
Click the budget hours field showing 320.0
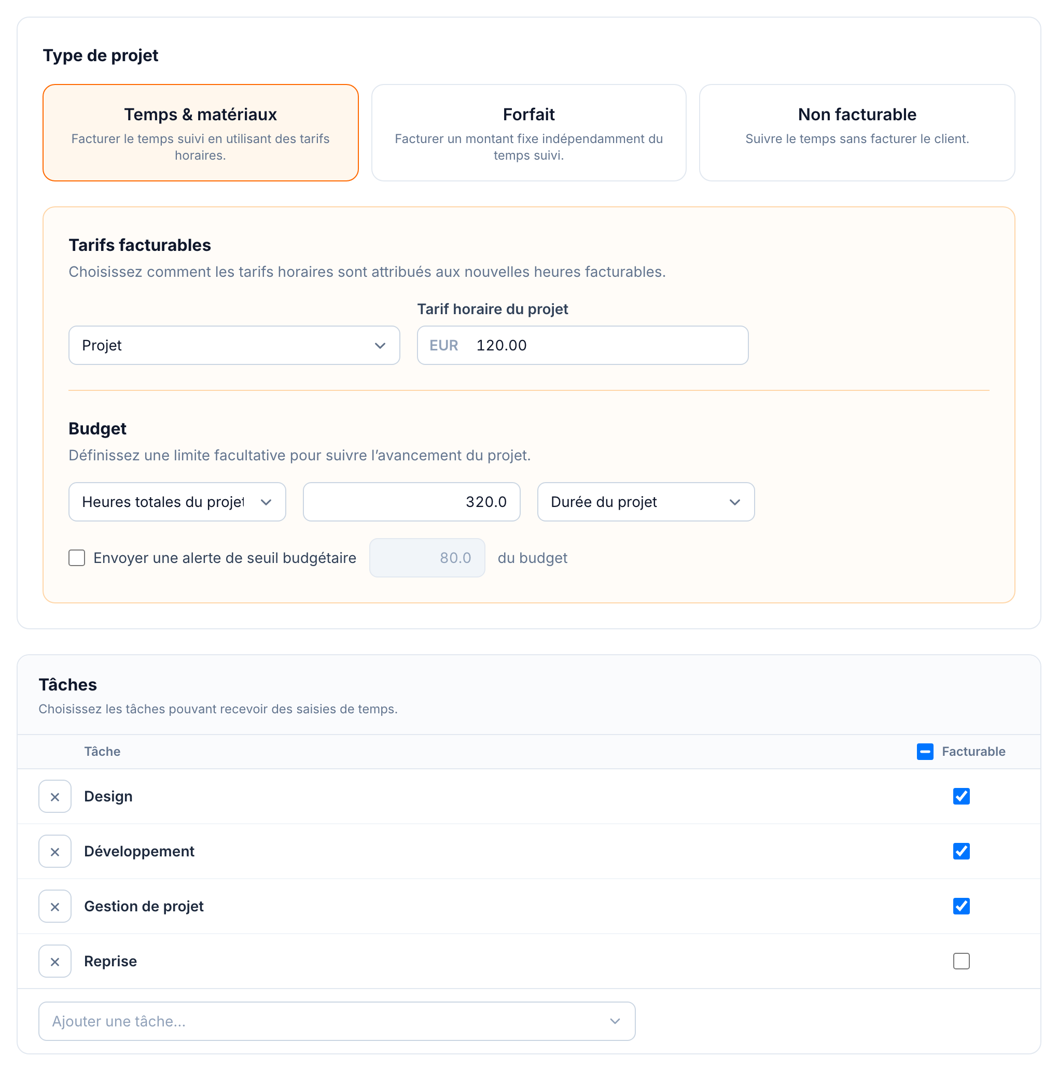(x=411, y=502)
